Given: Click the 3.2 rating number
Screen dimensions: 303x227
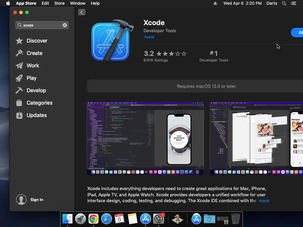Looking at the screenshot, I should click(149, 53).
